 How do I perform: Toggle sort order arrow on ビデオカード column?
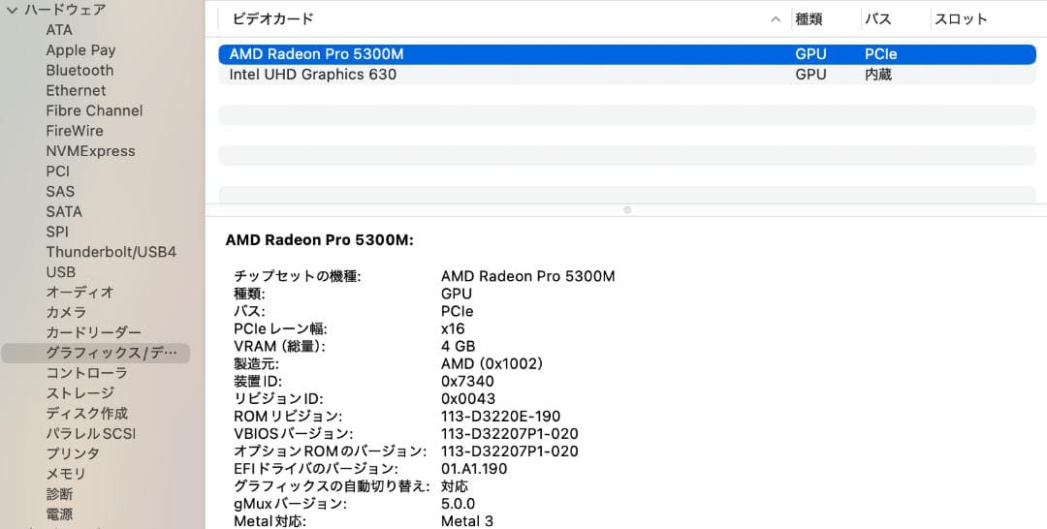pyautogui.click(x=776, y=19)
